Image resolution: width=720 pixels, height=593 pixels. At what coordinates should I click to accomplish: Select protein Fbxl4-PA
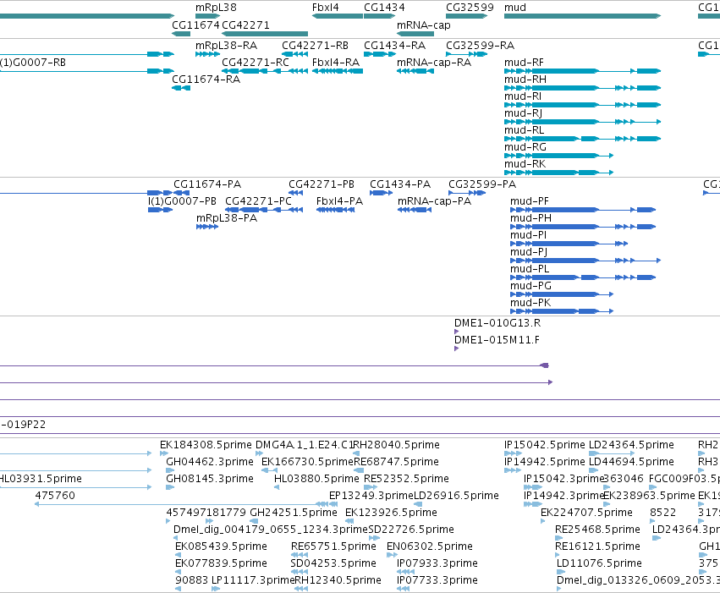pyautogui.click(x=339, y=201)
